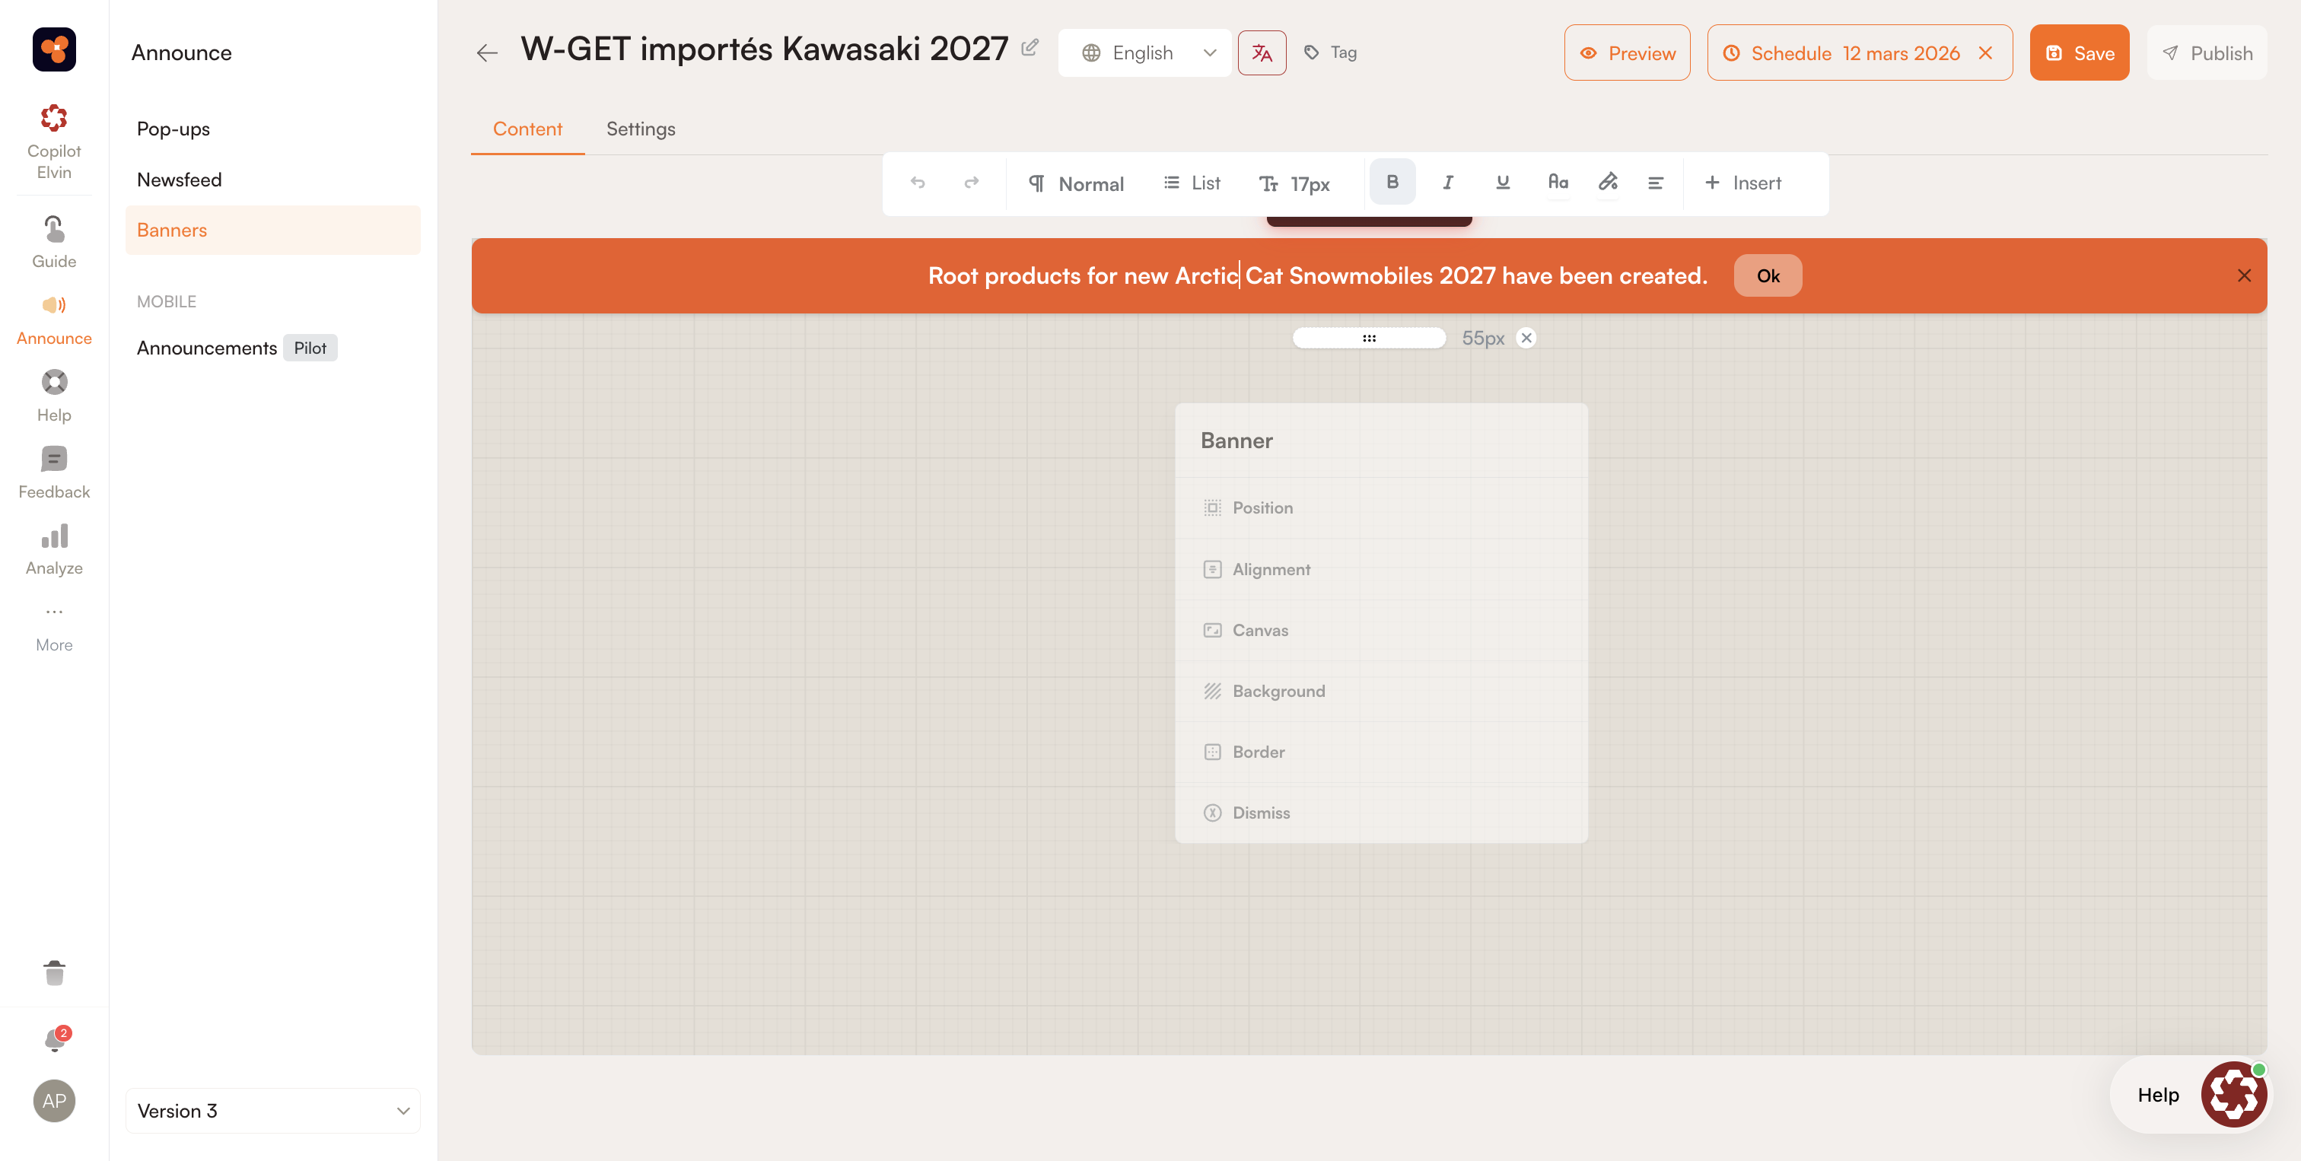The width and height of the screenshot is (2301, 1161).
Task: Expand Border in the Banner panel
Action: 1381,751
